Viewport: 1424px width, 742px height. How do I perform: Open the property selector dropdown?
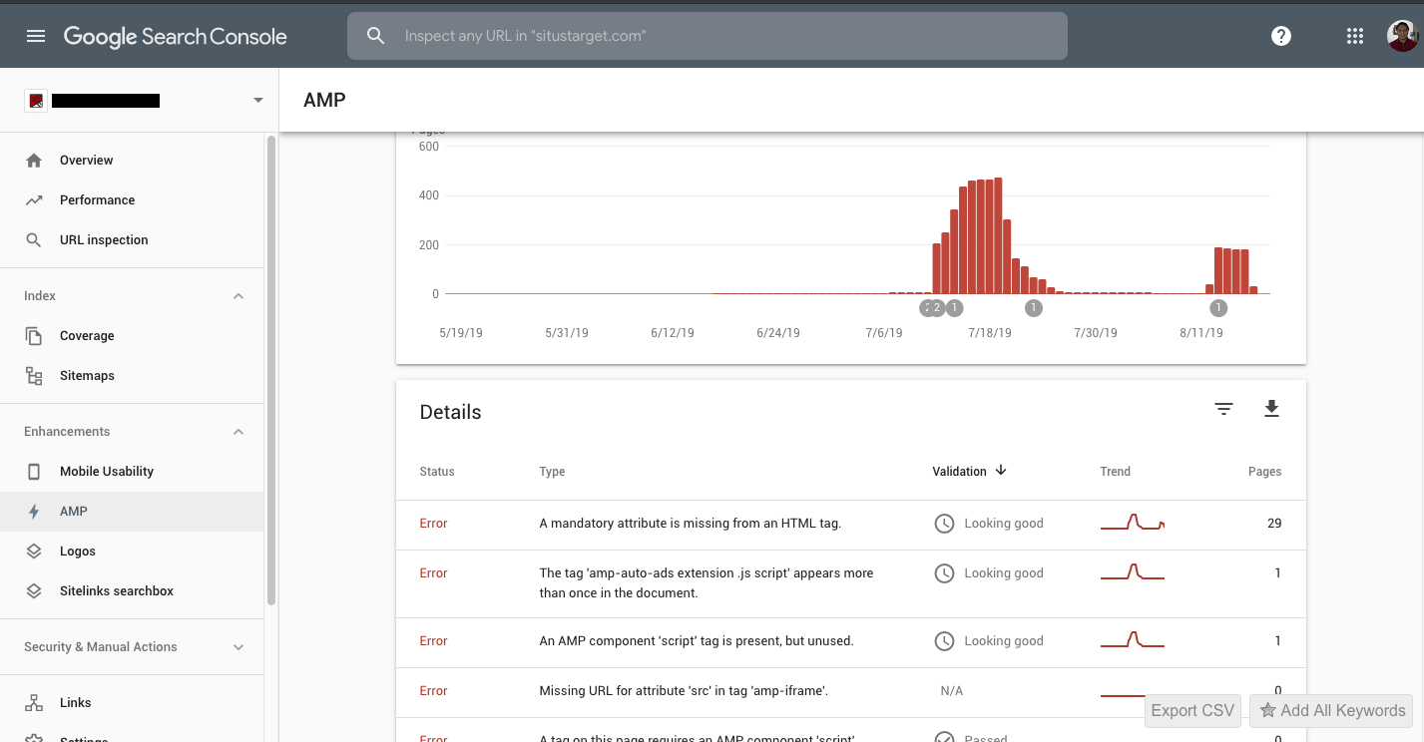(258, 101)
